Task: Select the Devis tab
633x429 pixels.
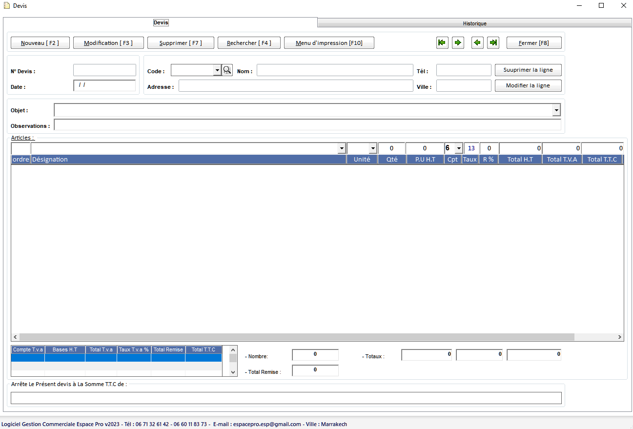Action: click(161, 22)
